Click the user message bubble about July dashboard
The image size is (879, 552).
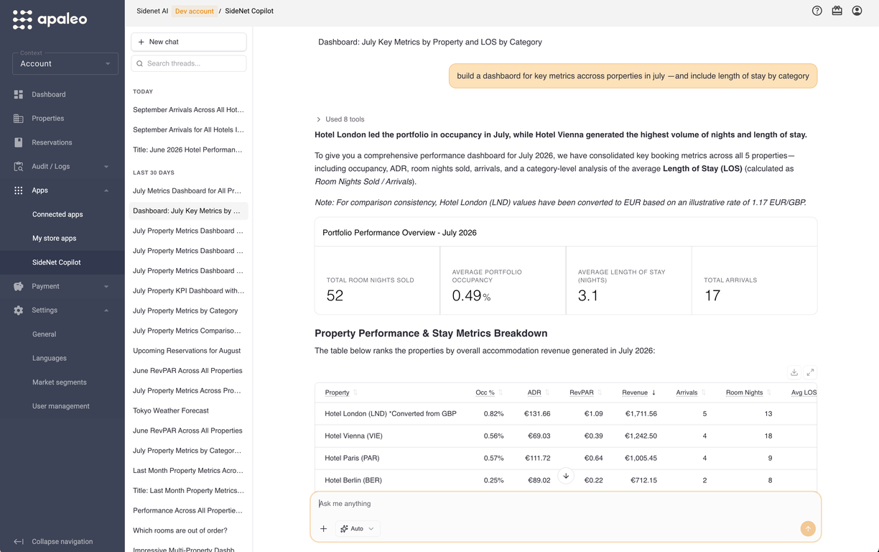633,75
